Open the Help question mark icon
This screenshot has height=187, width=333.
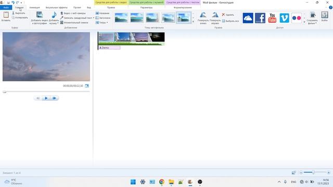point(330,7)
